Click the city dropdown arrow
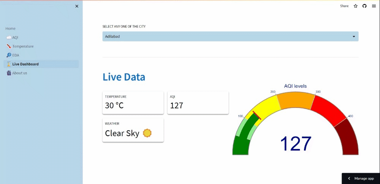The image size is (380, 184). point(354,36)
